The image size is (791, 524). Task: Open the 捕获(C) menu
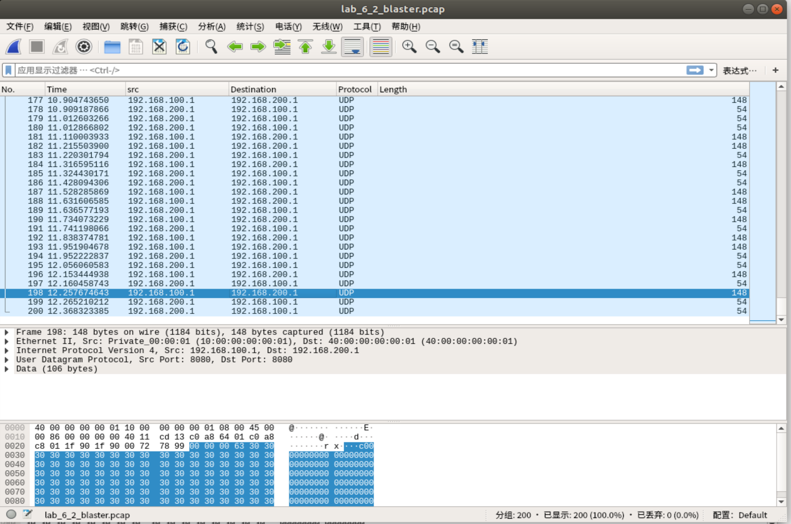point(173,27)
